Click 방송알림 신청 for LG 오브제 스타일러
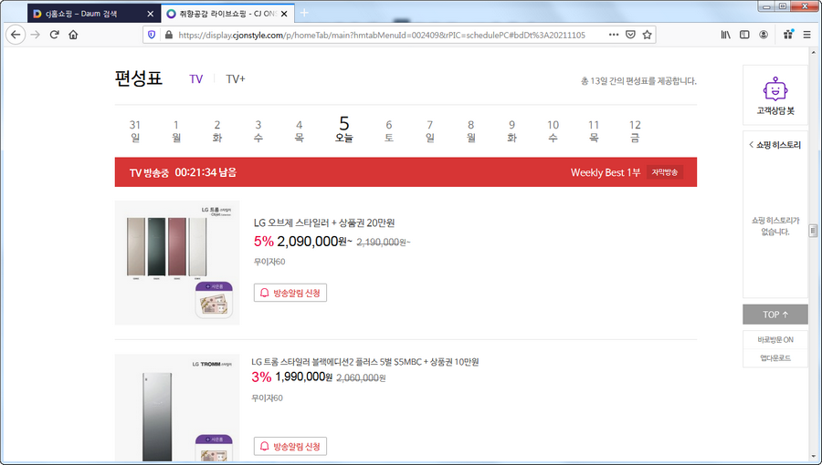The image size is (822, 465). point(290,293)
